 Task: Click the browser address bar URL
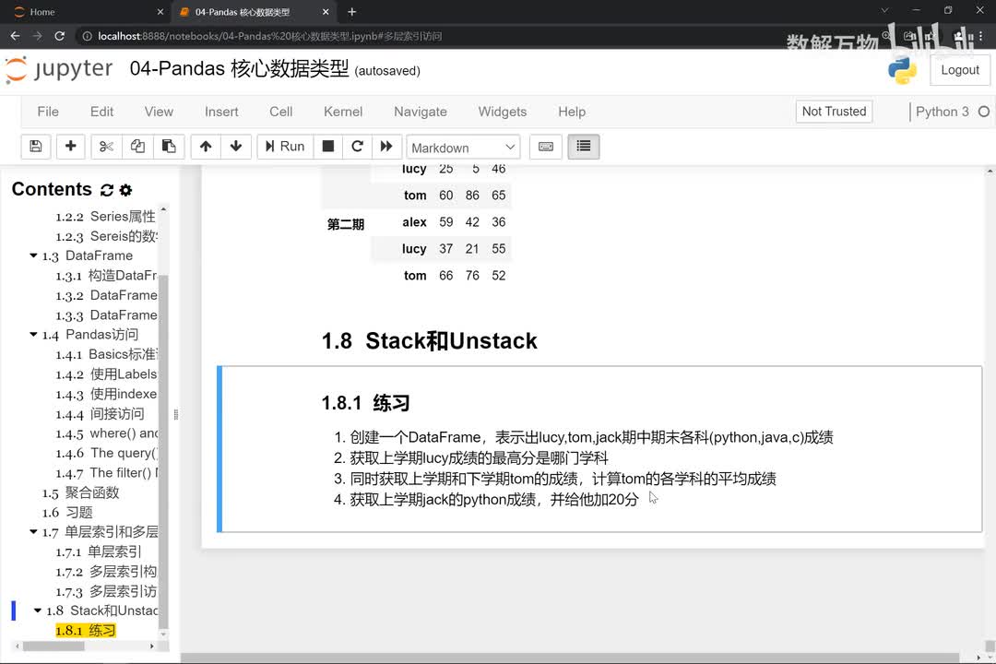pos(270,36)
